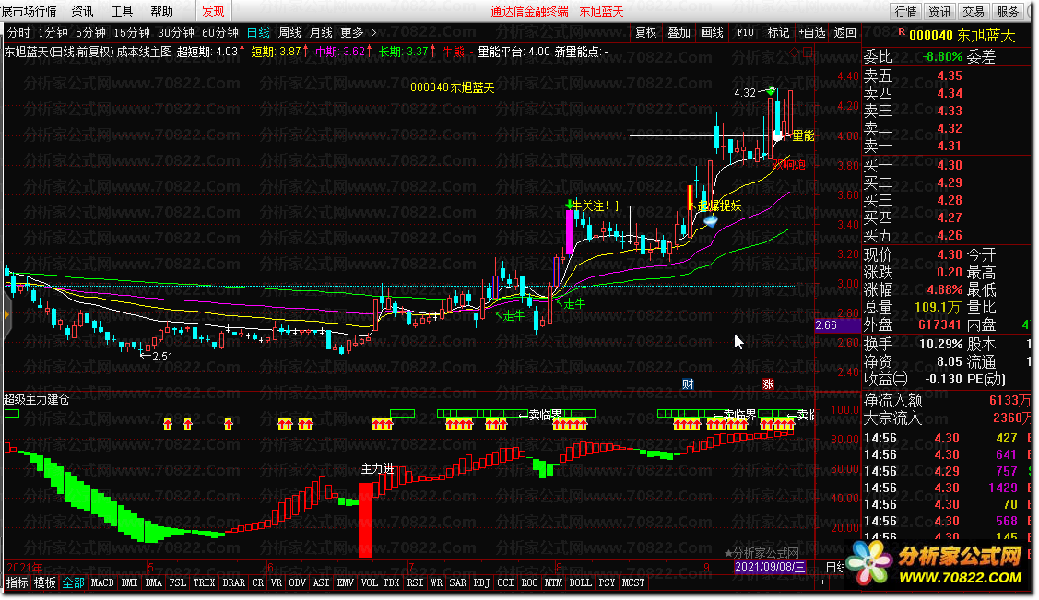Click the plus zoom button below chart
Viewport: 1039px width, 600px height.
822,582
